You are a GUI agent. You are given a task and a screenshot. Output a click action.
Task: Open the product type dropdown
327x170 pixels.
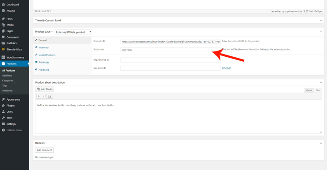coord(73,32)
